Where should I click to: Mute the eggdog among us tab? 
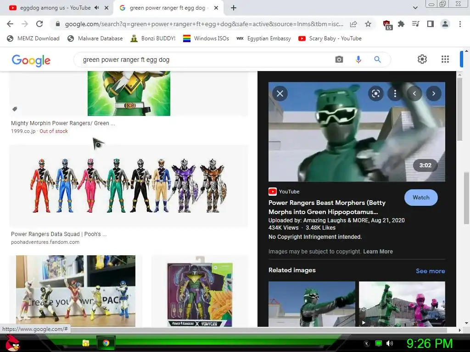pyautogui.click(x=96, y=8)
